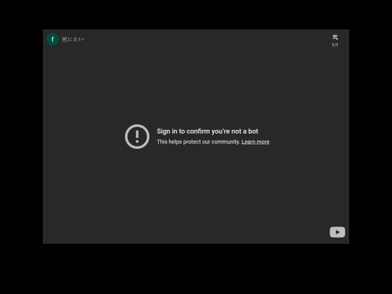
Task: Click the exclamation warning icon
Action: 137,136
